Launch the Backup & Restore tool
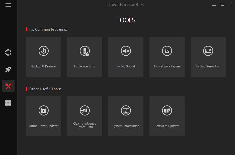 pyautogui.click(x=43, y=57)
